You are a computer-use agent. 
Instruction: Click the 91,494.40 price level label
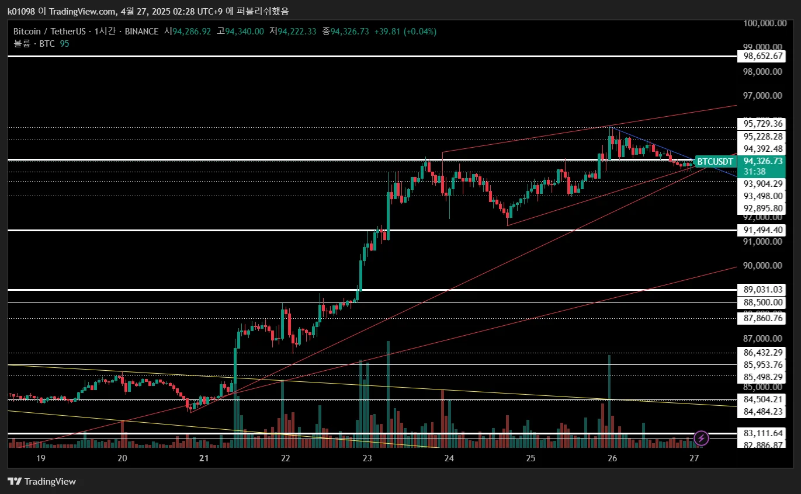coord(762,230)
